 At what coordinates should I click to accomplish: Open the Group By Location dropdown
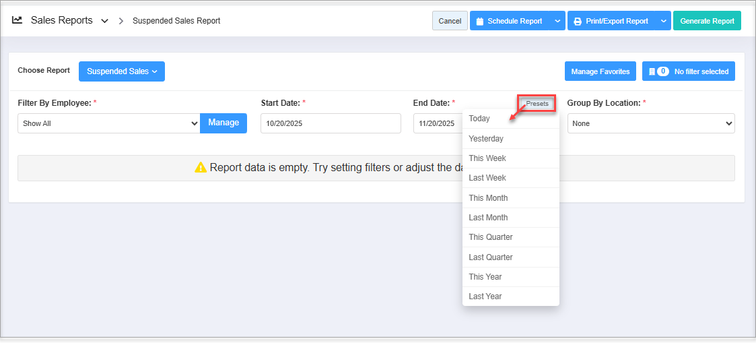click(x=651, y=123)
